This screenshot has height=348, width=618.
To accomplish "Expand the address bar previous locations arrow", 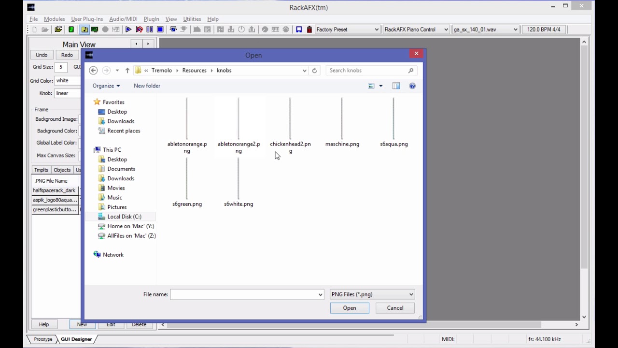I will (304, 71).
